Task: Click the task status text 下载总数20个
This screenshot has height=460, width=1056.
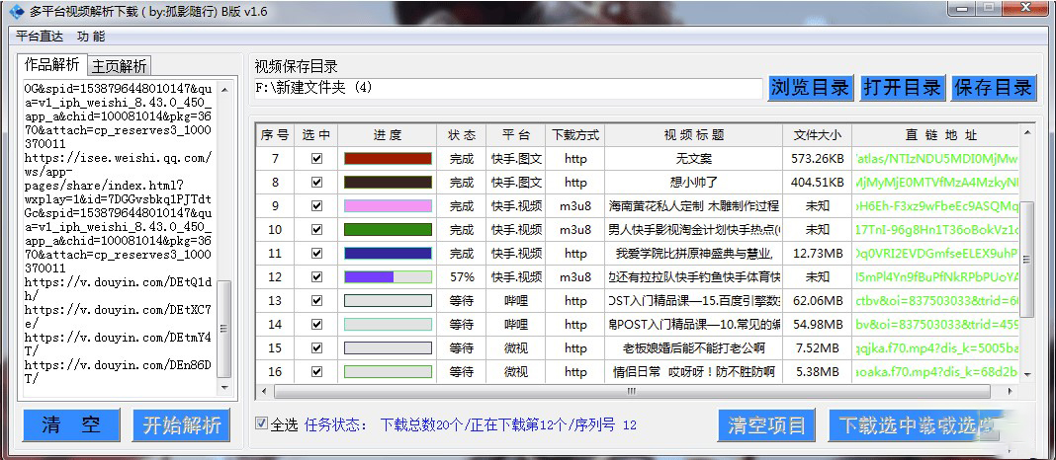Action: coord(421,425)
